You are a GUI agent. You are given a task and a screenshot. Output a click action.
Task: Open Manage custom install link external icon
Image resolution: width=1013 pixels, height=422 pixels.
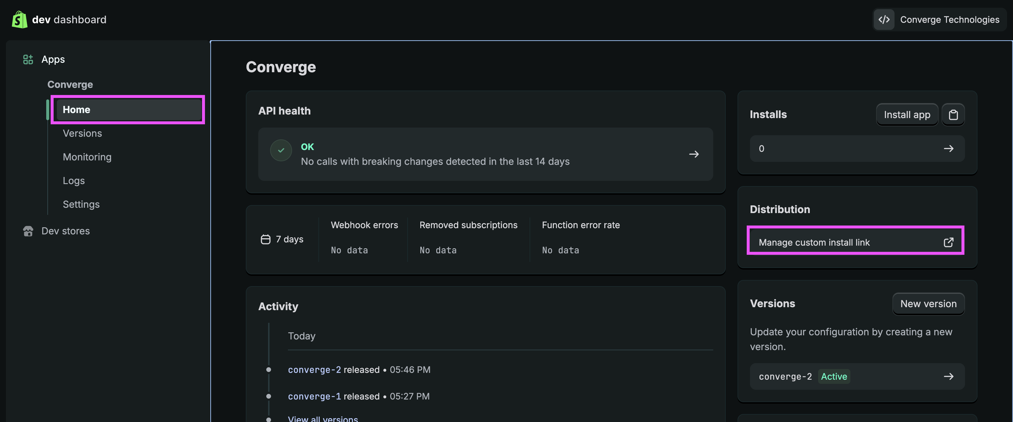(949, 242)
